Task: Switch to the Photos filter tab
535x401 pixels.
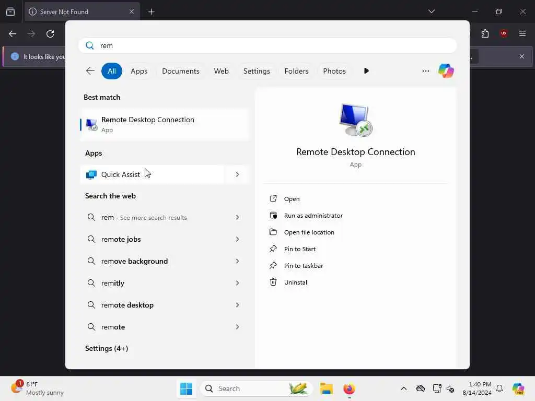Action: point(334,71)
